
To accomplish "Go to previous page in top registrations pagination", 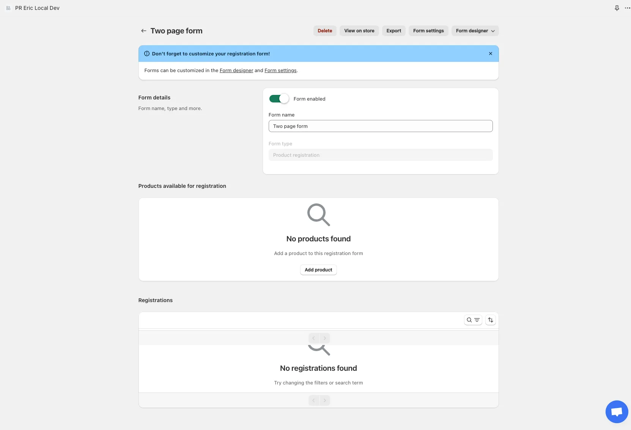I will (x=314, y=338).
